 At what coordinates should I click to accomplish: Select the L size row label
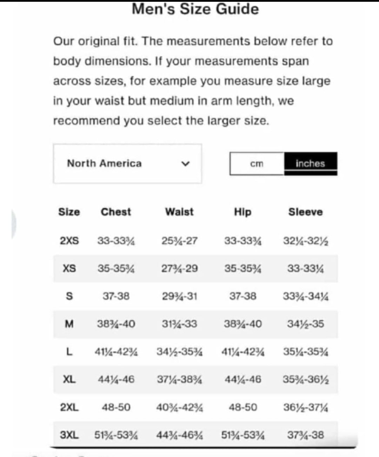pos(69,352)
